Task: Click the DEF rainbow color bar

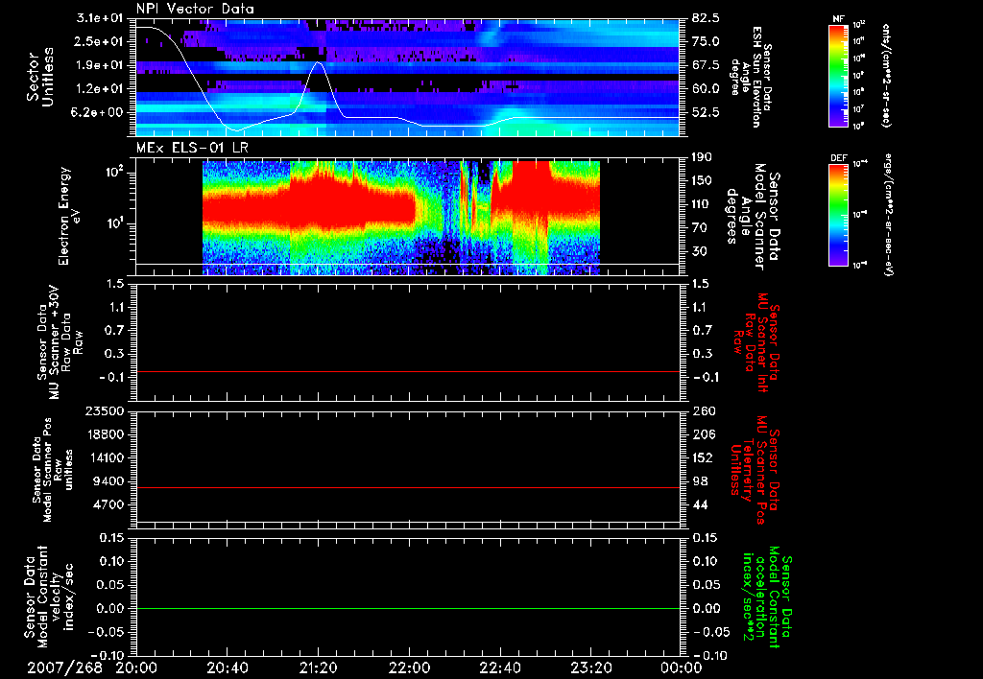Action: [838, 215]
